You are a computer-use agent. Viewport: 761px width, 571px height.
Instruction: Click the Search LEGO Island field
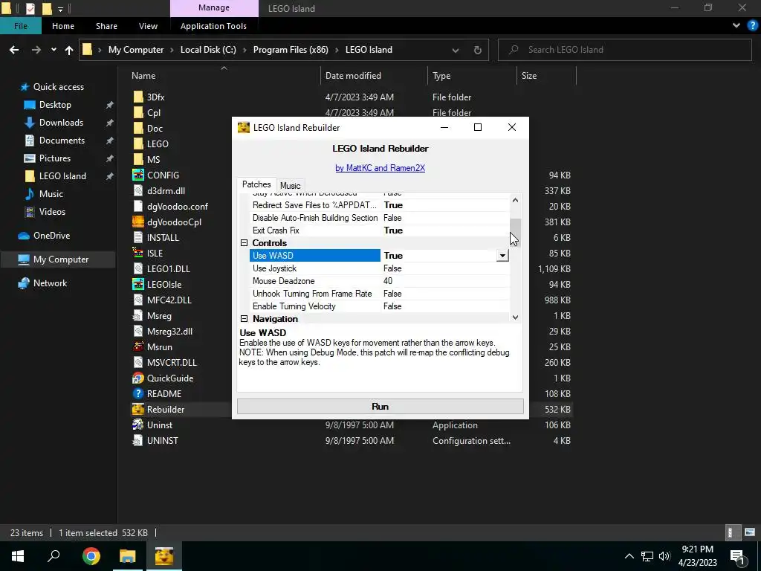click(x=624, y=50)
